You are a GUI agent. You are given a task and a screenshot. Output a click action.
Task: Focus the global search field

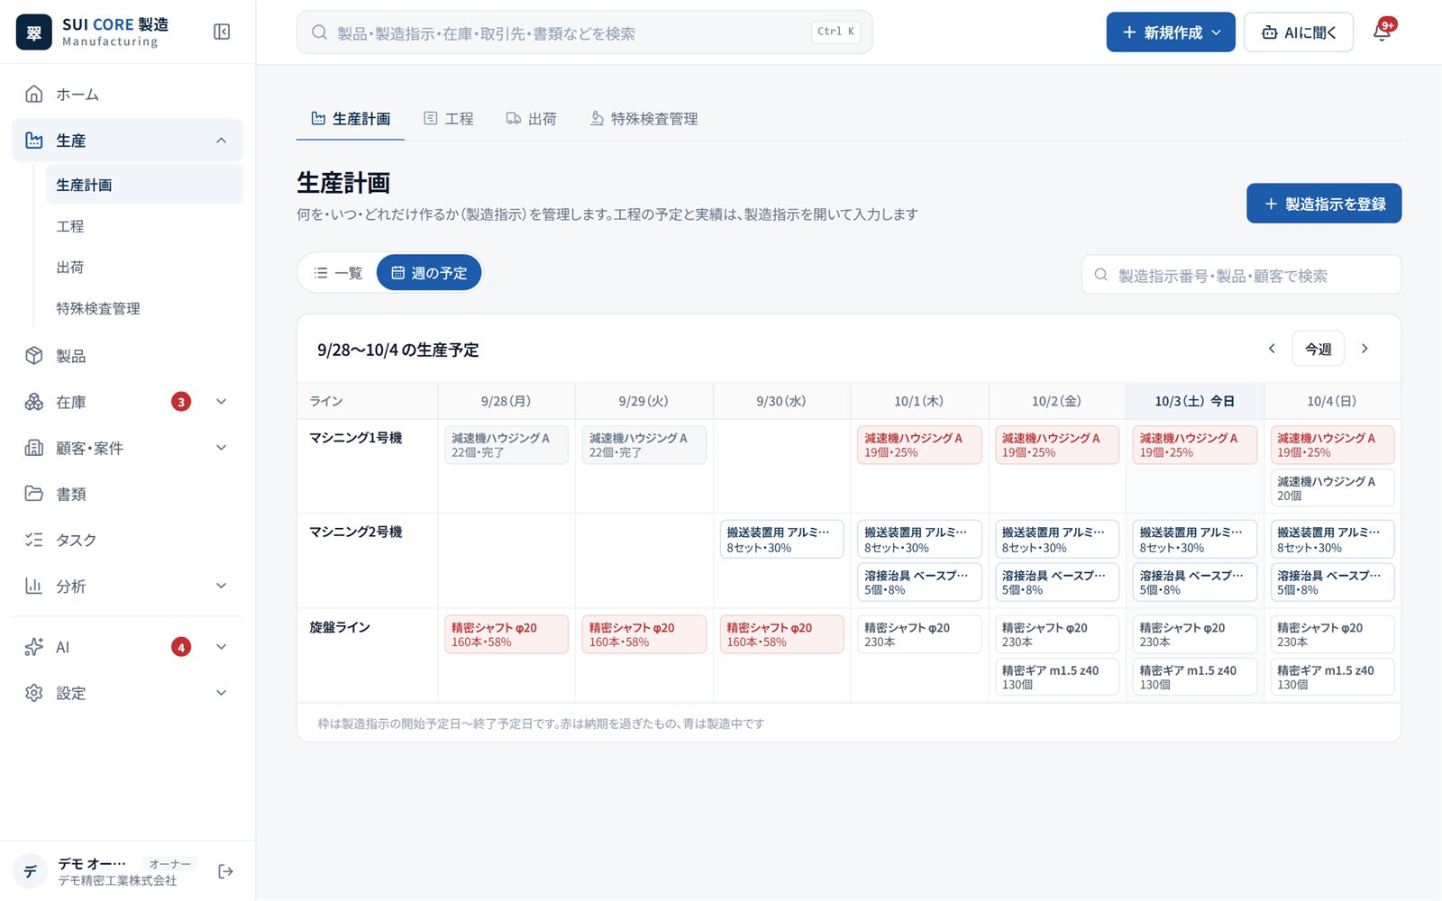coord(584,32)
